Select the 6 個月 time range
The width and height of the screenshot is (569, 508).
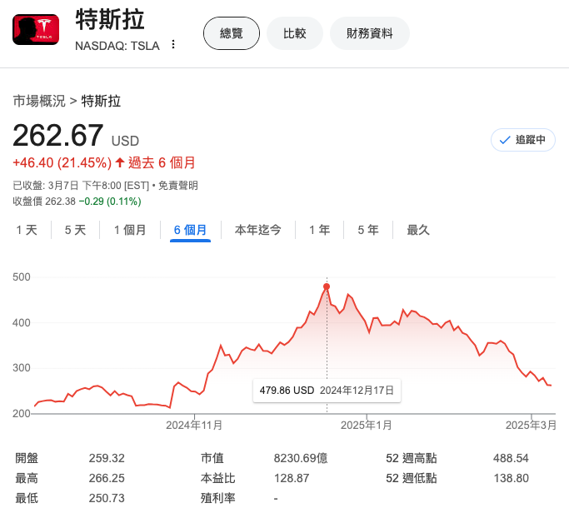coord(190,230)
